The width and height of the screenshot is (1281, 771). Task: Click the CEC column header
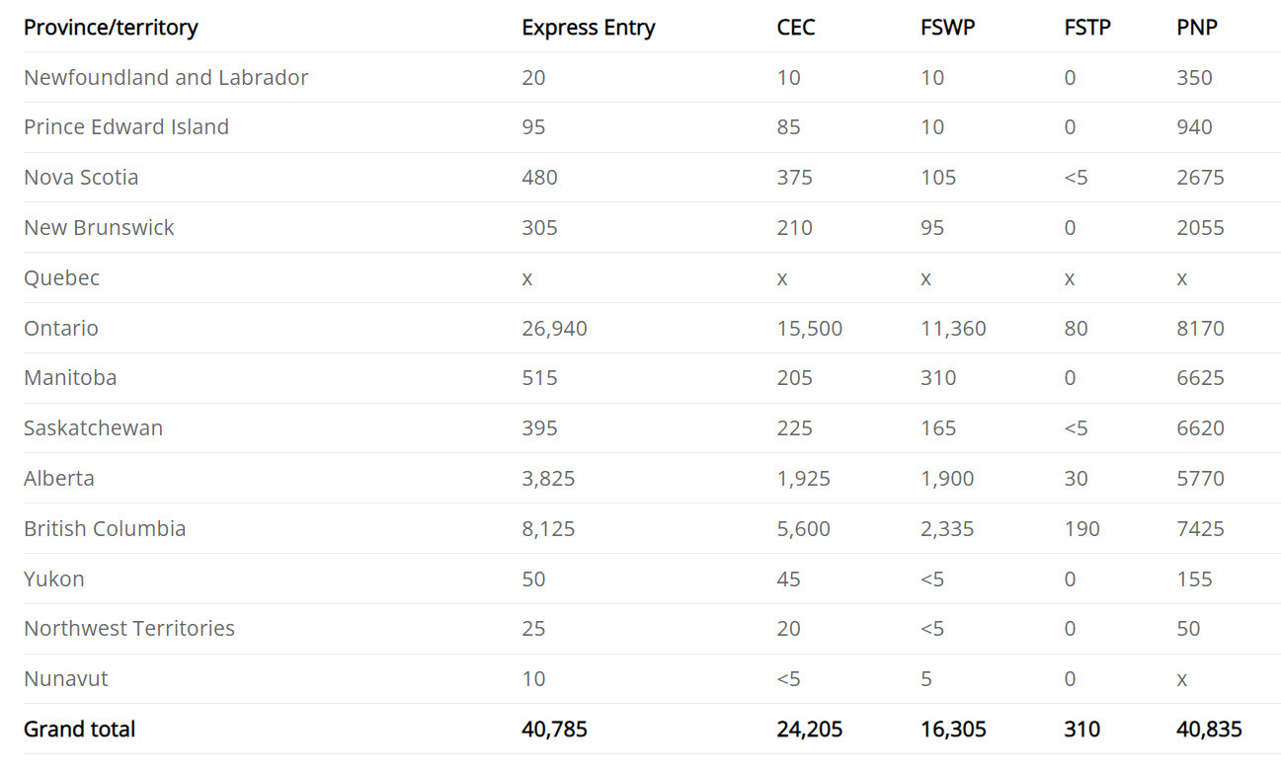pyautogui.click(x=796, y=28)
